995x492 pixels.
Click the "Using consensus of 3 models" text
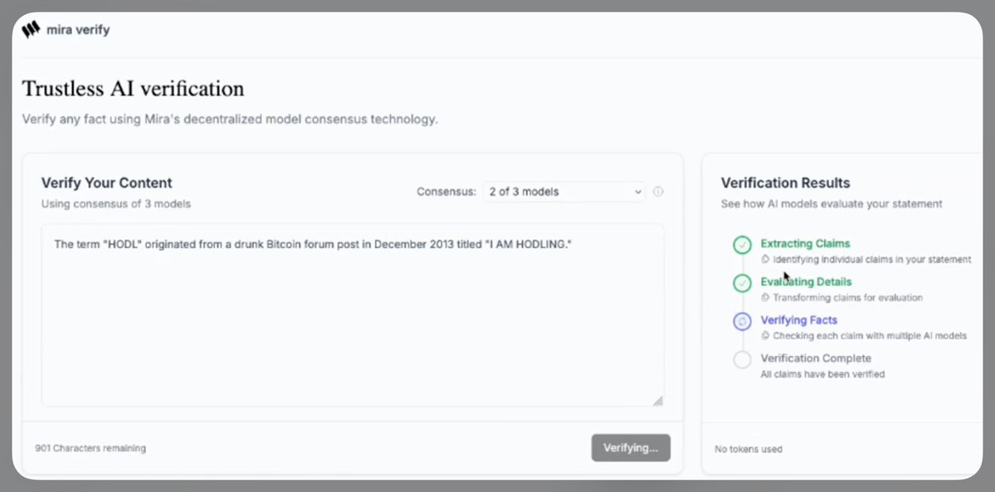tap(116, 204)
